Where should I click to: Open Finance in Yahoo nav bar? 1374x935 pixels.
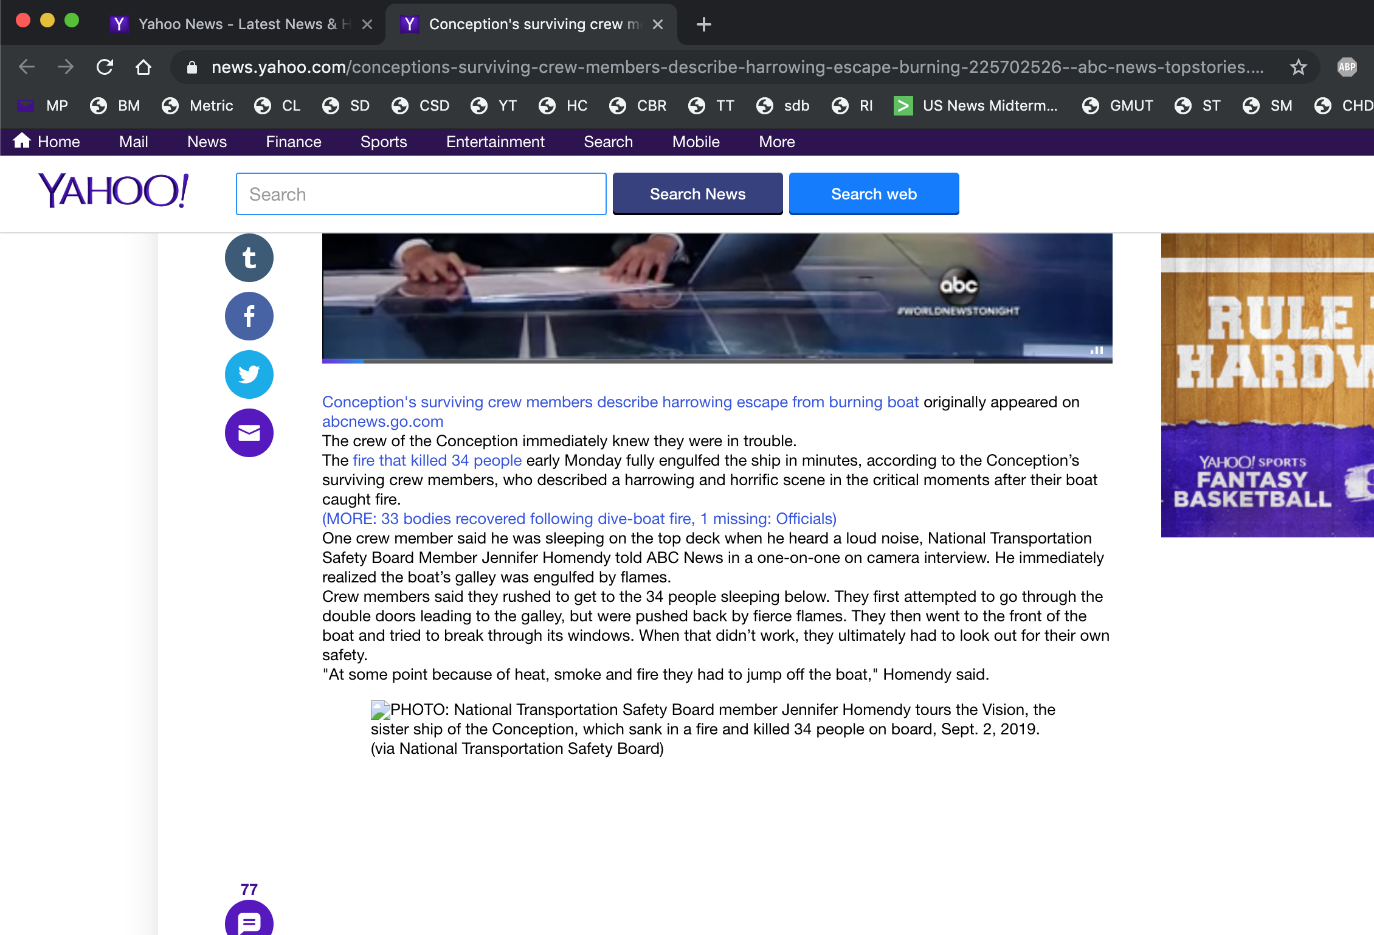[x=294, y=142]
